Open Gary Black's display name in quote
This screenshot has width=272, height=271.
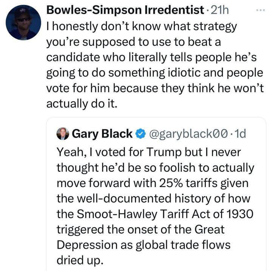(102, 133)
